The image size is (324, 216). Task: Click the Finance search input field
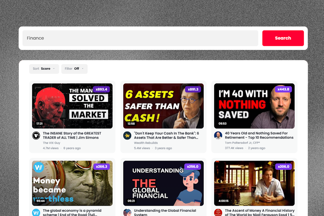point(140,38)
